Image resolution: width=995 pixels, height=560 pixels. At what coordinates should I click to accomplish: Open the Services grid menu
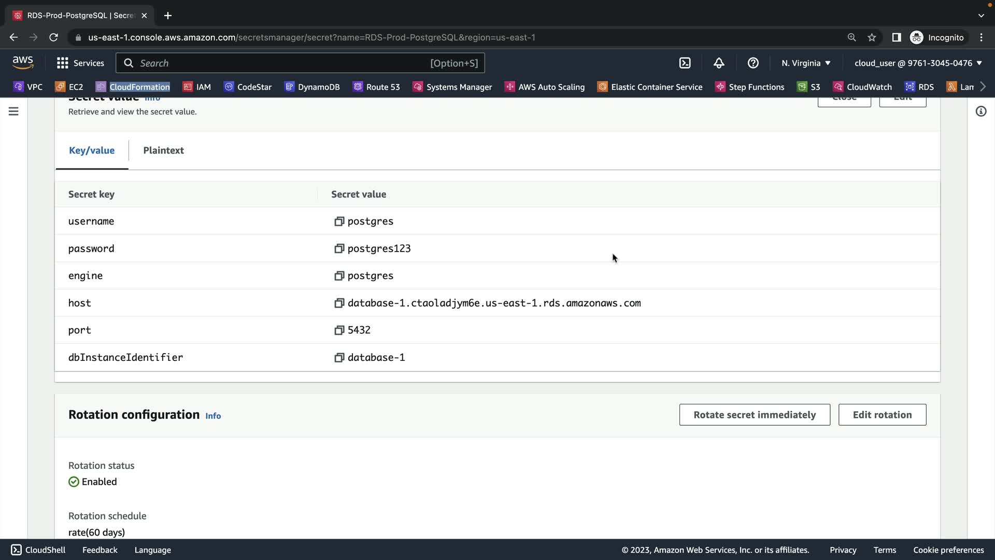[x=80, y=63]
